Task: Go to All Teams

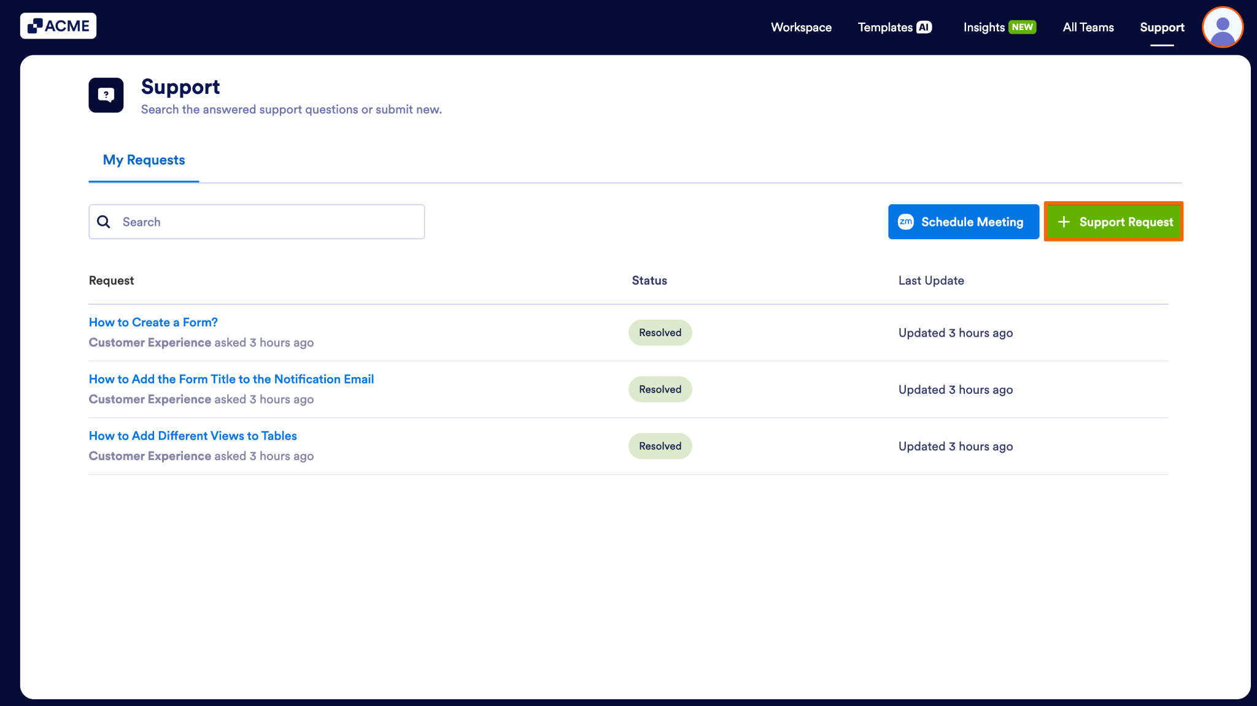Action: (1088, 27)
